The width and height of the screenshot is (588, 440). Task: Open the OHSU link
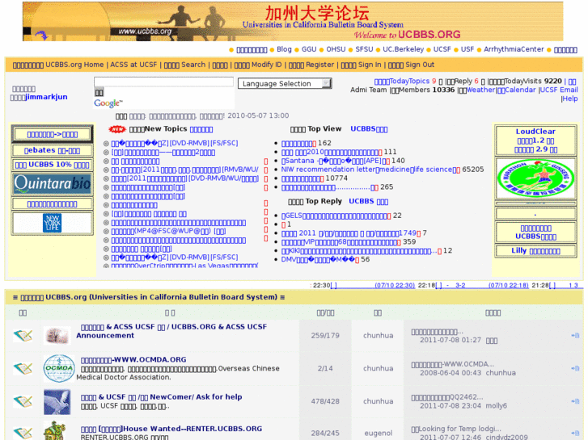(336, 49)
